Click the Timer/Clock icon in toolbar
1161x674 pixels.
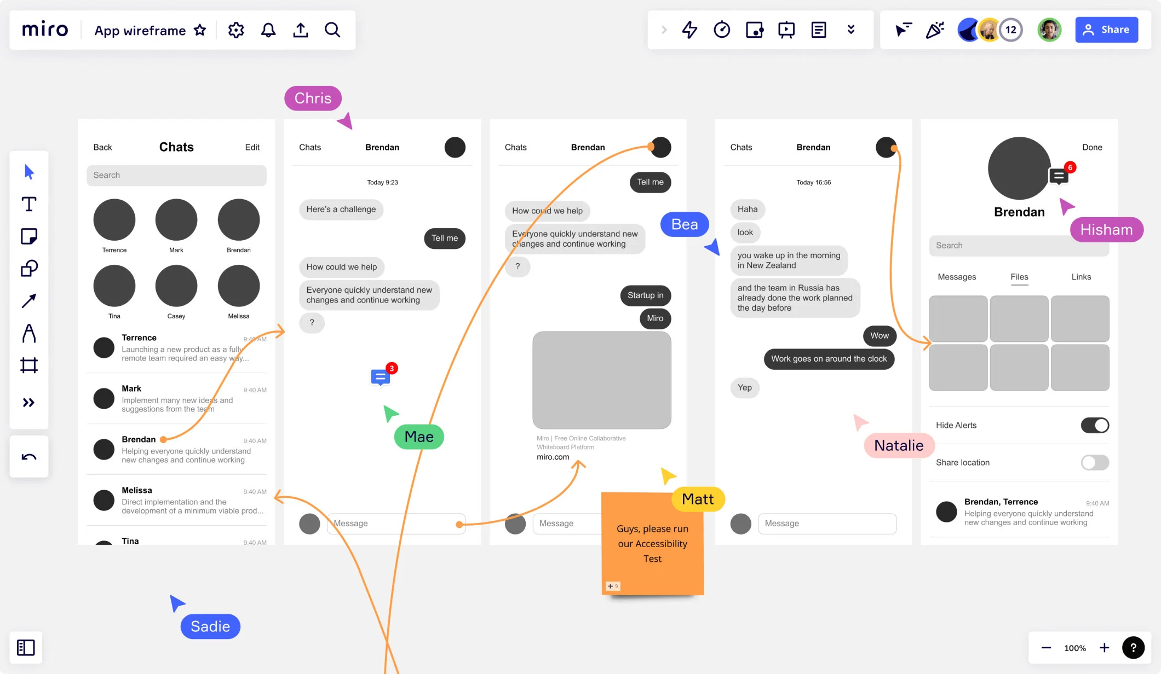pyautogui.click(x=721, y=30)
